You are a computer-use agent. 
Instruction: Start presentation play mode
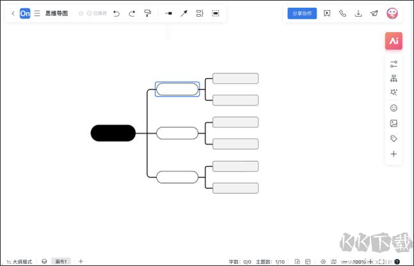[x=327, y=13]
